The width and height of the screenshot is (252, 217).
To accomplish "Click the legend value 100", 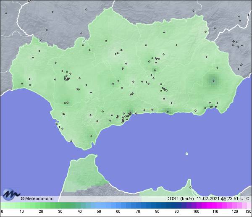I will point(196,212).
